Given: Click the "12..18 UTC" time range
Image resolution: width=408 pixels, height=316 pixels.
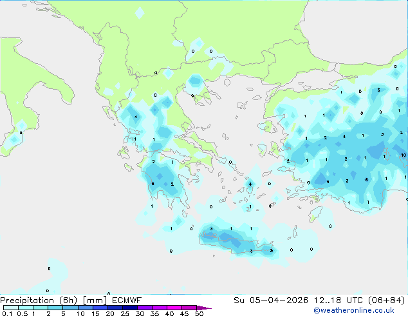Looking at the screenshot, I should click(339, 301).
